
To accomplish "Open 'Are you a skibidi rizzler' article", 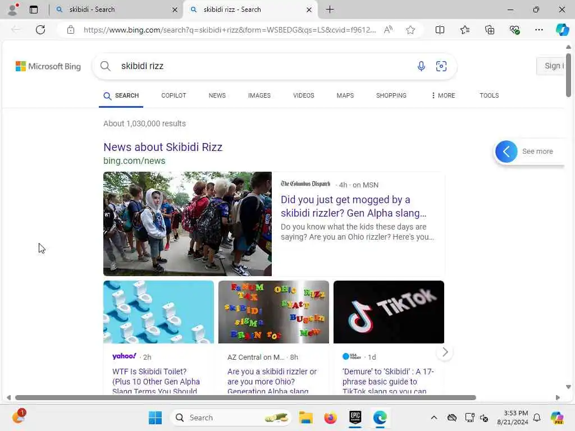I will click(x=272, y=381).
